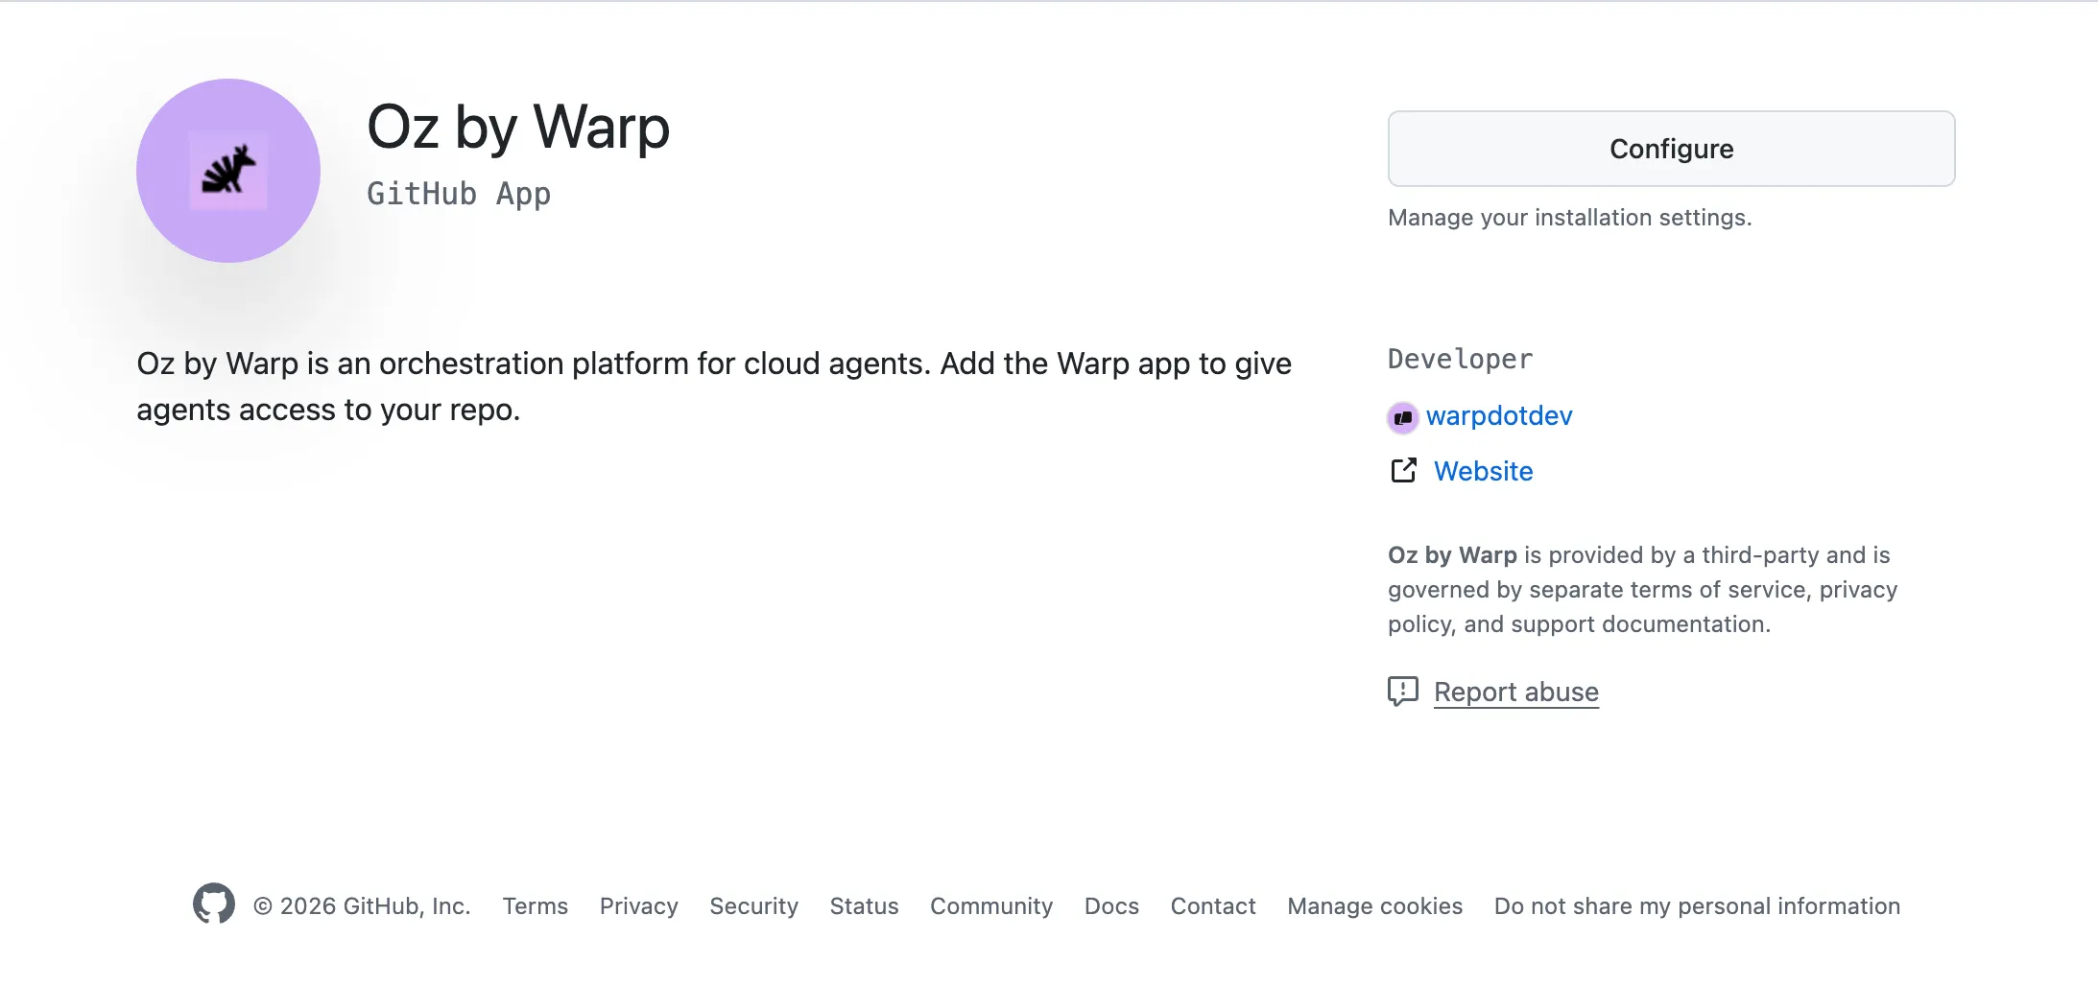
Task: Open the Privacy page
Action: pyautogui.click(x=638, y=905)
